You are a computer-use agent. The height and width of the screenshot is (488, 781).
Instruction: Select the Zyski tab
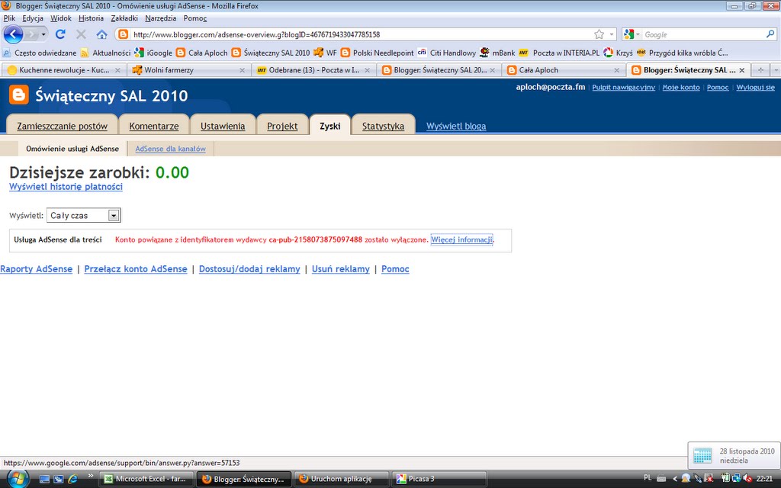(329, 126)
